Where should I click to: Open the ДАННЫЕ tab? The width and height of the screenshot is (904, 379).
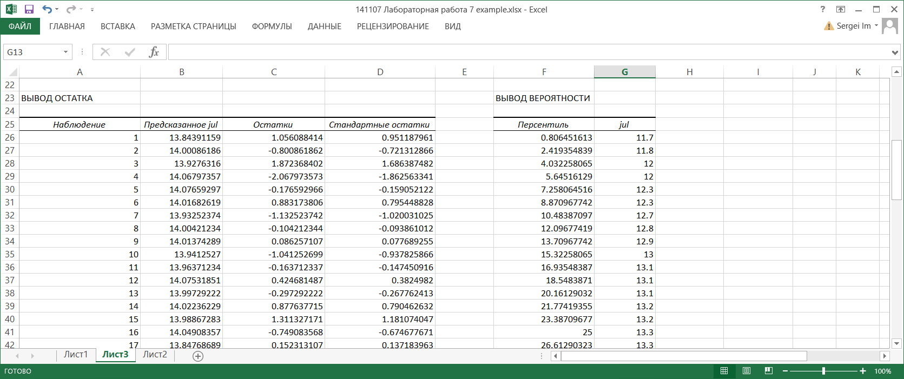click(325, 26)
